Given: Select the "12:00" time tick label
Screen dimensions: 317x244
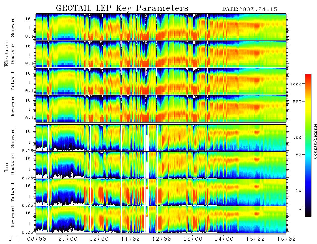Looking at the screenshot, I should coord(162,239).
